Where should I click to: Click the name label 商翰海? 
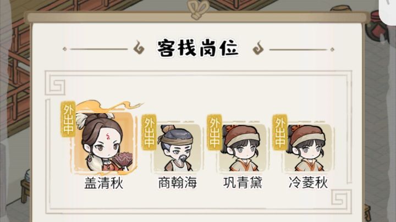pyautogui.click(x=177, y=183)
